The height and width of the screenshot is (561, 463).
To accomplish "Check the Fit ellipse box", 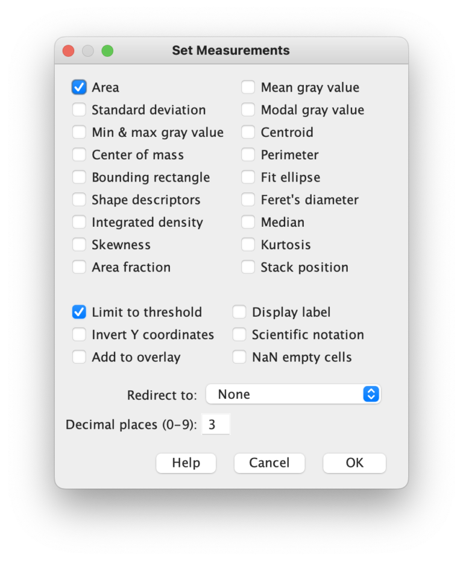I will click(x=248, y=177).
